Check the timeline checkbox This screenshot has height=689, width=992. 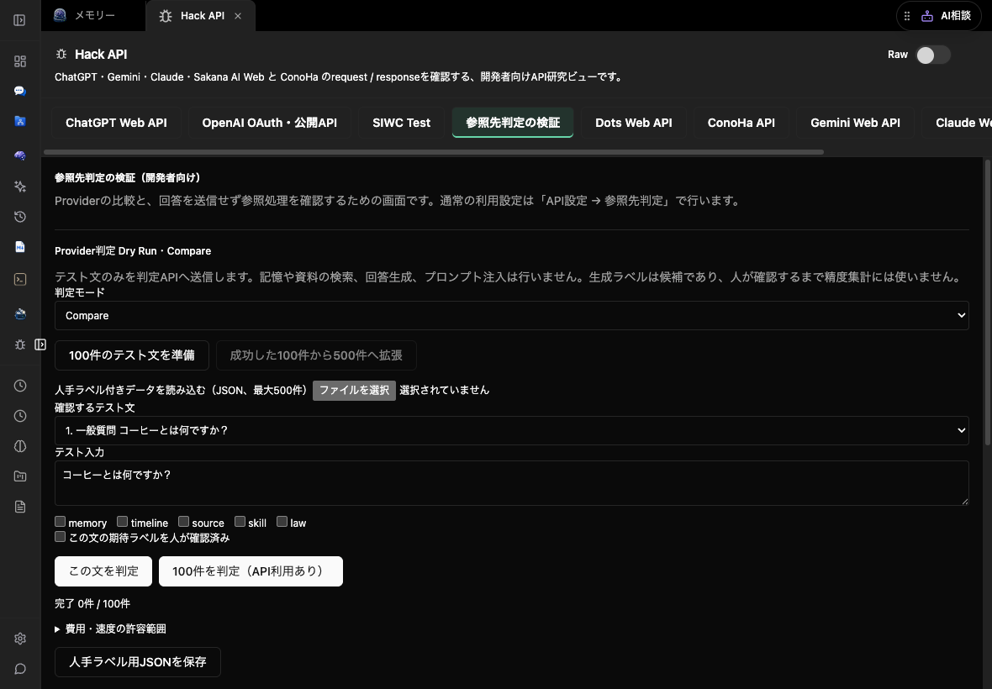coord(122,522)
